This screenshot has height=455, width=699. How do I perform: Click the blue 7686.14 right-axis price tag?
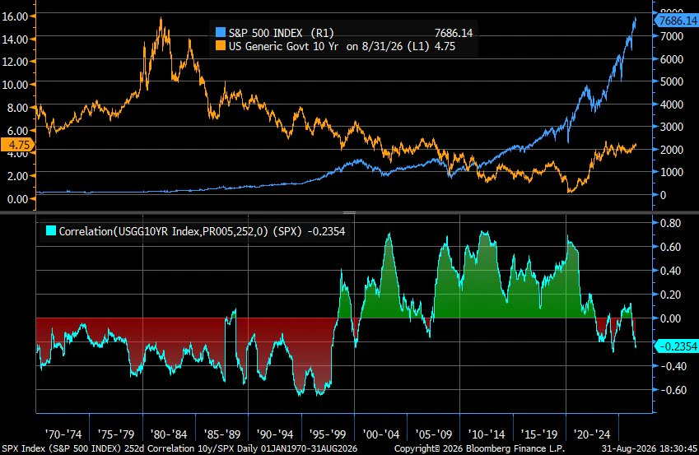point(677,21)
